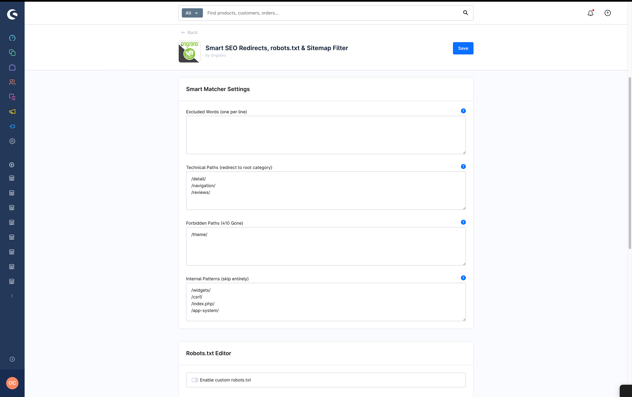Click the /app-system/ line in Internal Patterns
Screen dimensions: 632x397
pyautogui.click(x=205, y=311)
